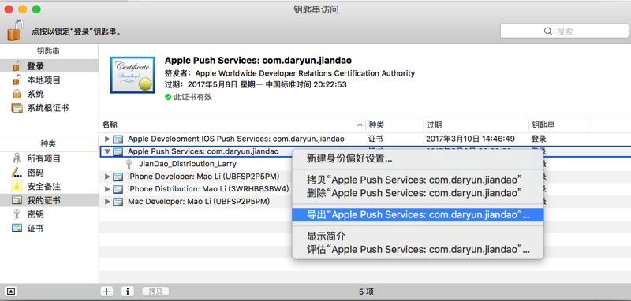Sort by the 种类 column header
The image size is (631, 301).
click(x=394, y=125)
